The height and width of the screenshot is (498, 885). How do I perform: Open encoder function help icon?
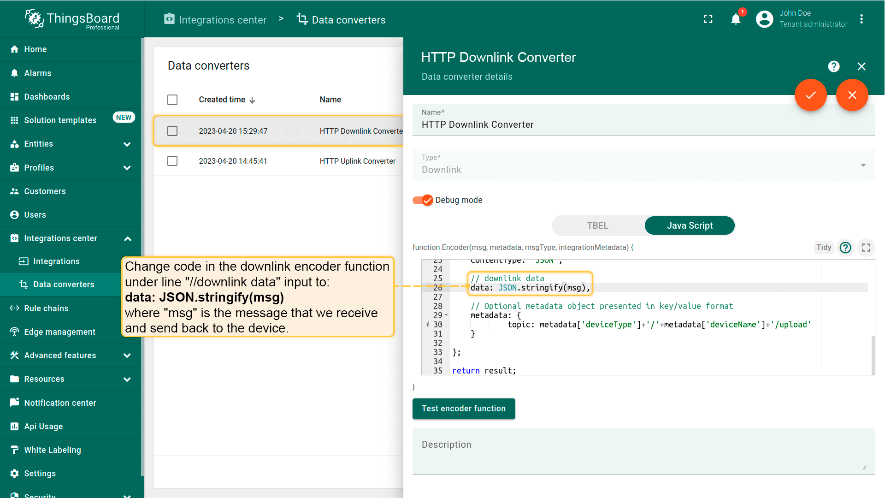pyautogui.click(x=845, y=248)
